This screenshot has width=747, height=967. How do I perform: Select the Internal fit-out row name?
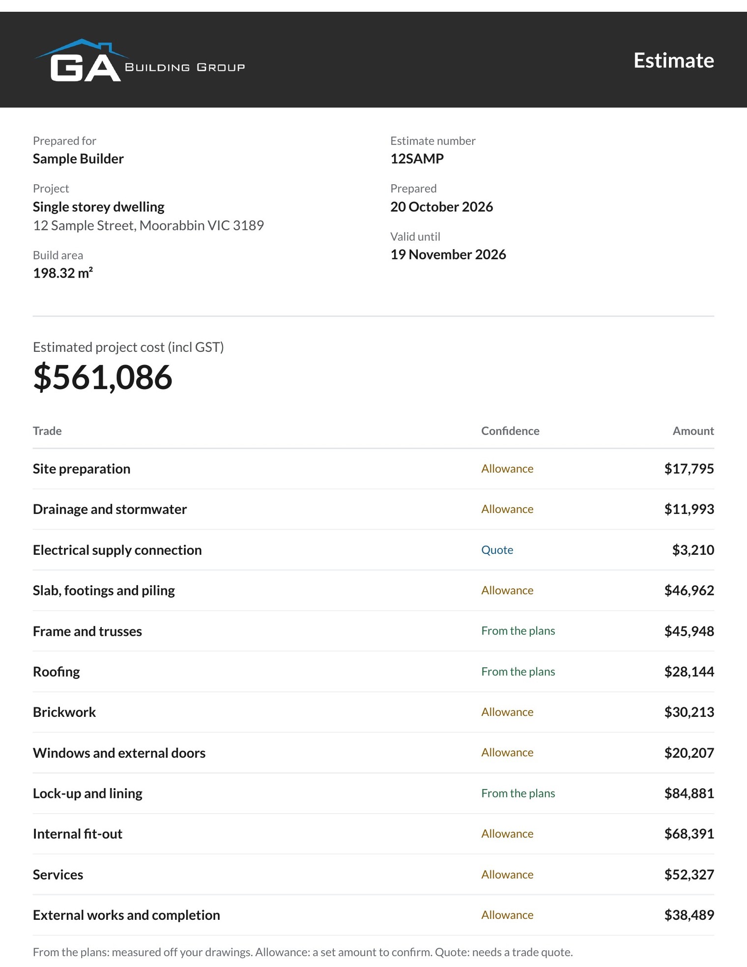(78, 834)
